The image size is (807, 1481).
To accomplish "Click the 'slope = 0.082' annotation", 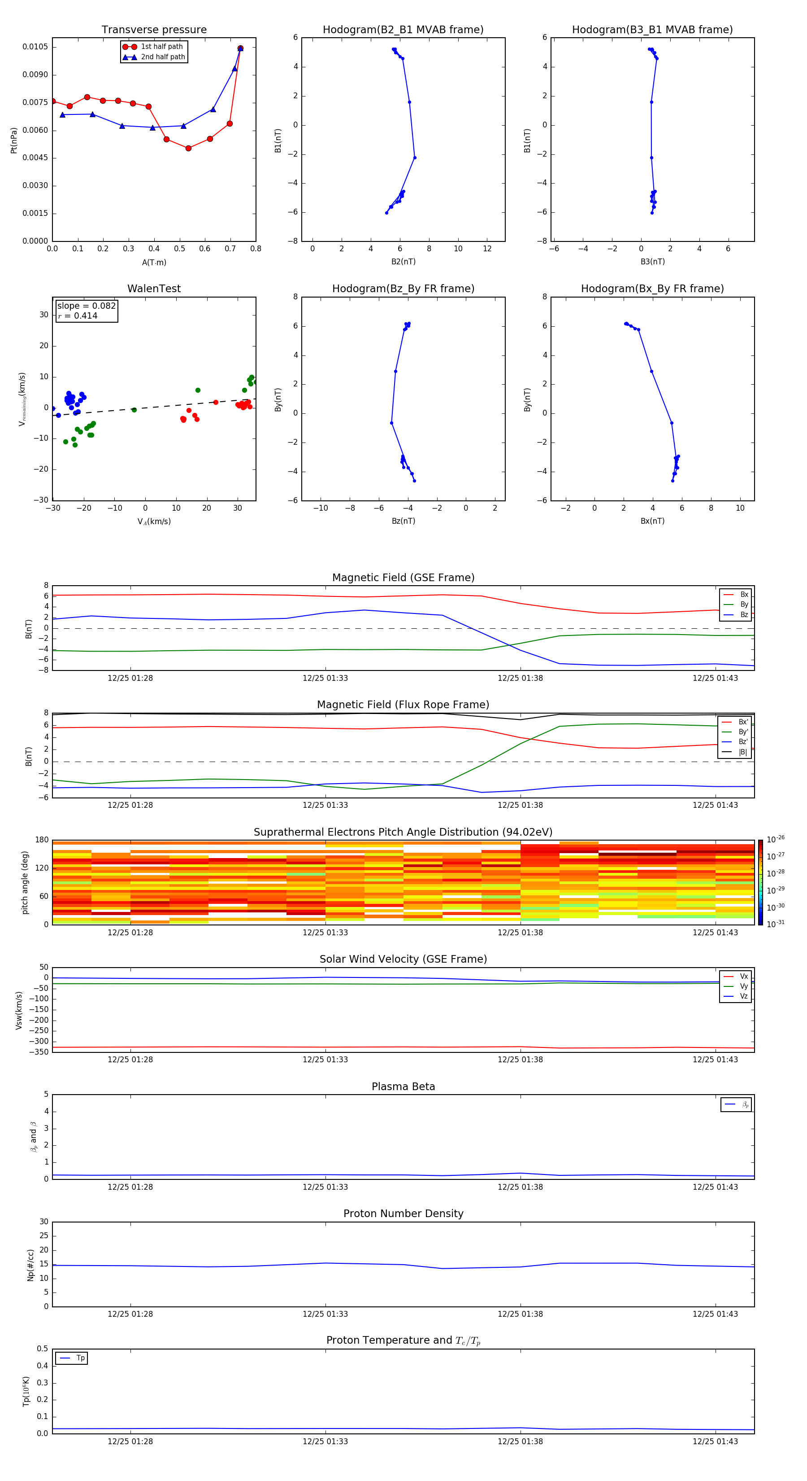I will point(87,306).
